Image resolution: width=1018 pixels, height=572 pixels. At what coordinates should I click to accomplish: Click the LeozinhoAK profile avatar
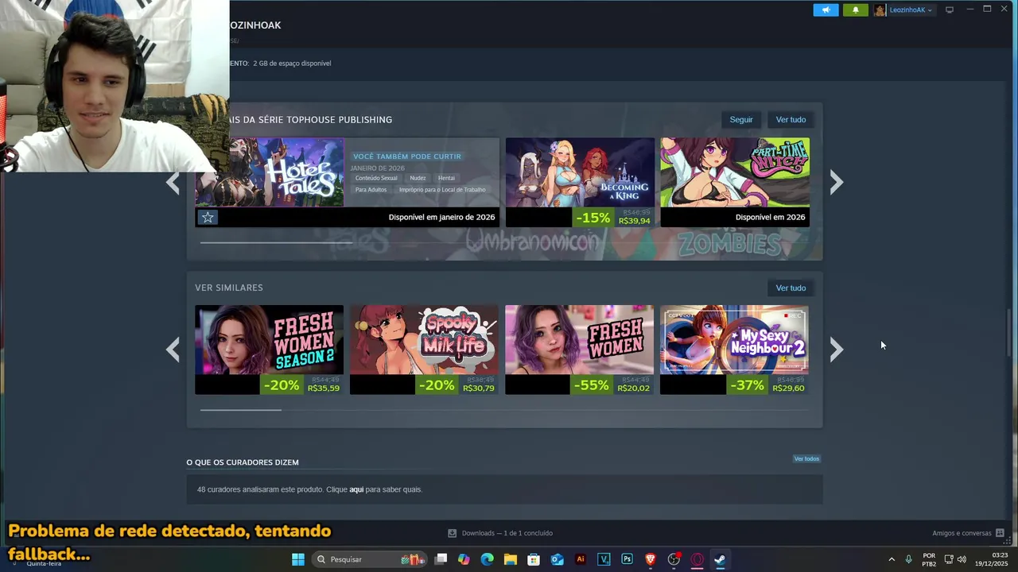pos(880,10)
